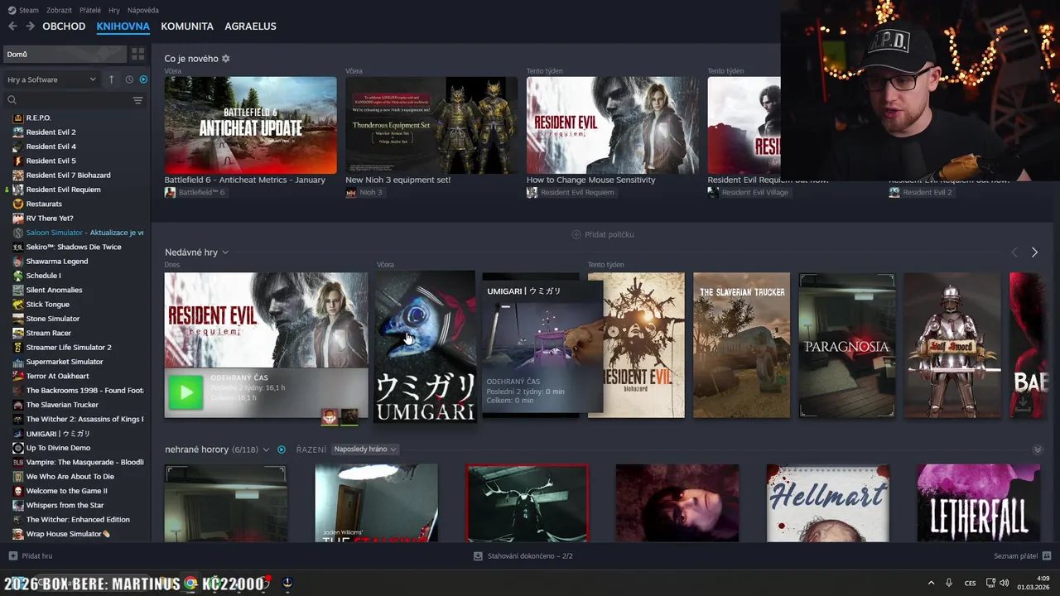The height and width of the screenshot is (596, 1060).
Task: Open the Zobrazit menu
Action: pos(59,10)
